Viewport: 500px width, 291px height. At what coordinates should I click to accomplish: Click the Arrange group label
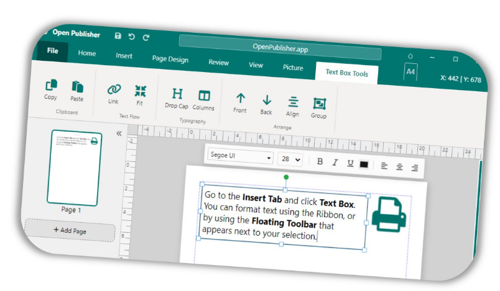[x=282, y=127]
